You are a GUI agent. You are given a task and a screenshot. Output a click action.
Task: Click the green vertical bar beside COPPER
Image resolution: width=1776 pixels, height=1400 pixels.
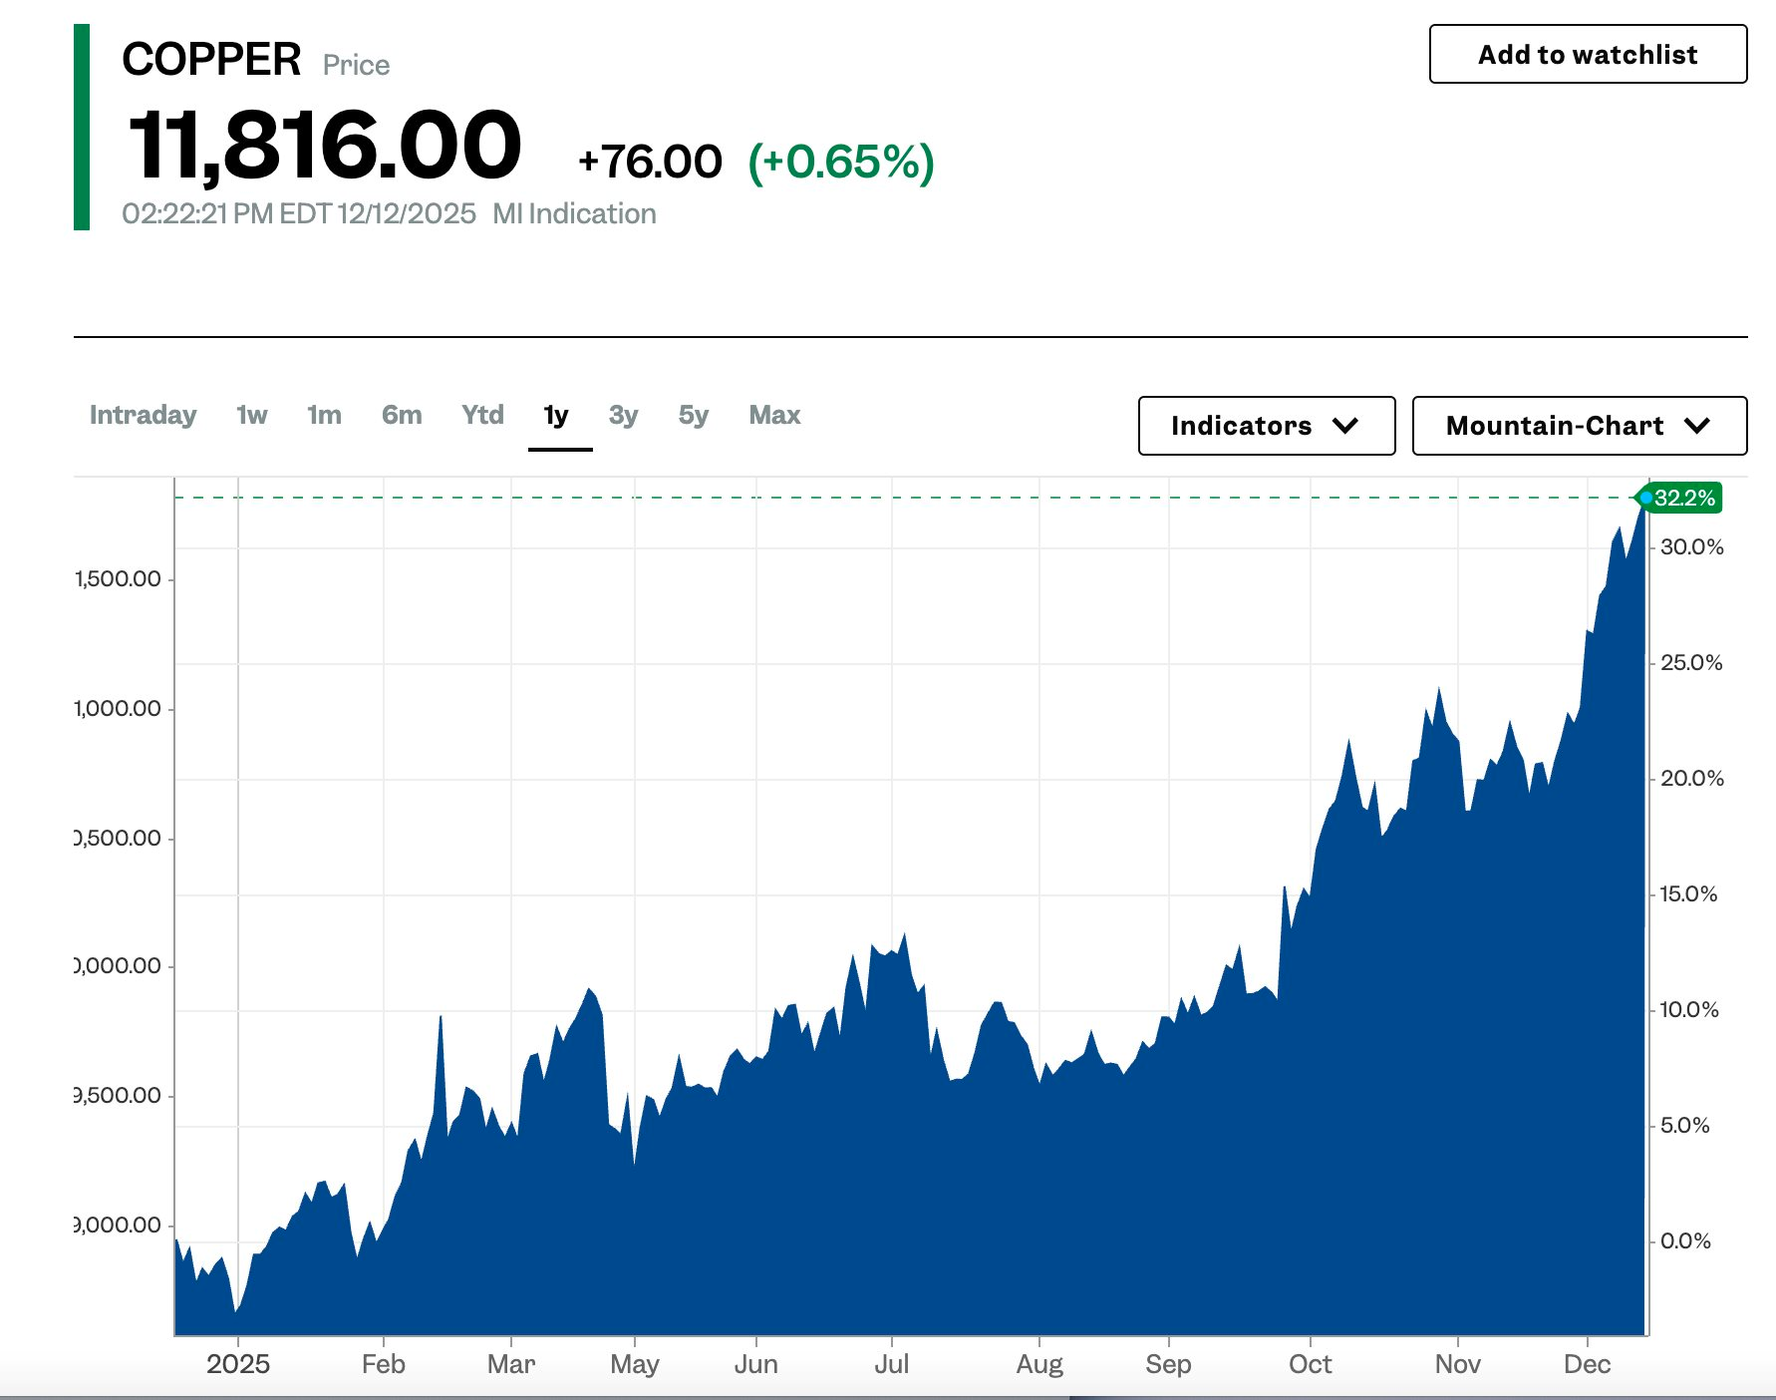[x=82, y=128]
